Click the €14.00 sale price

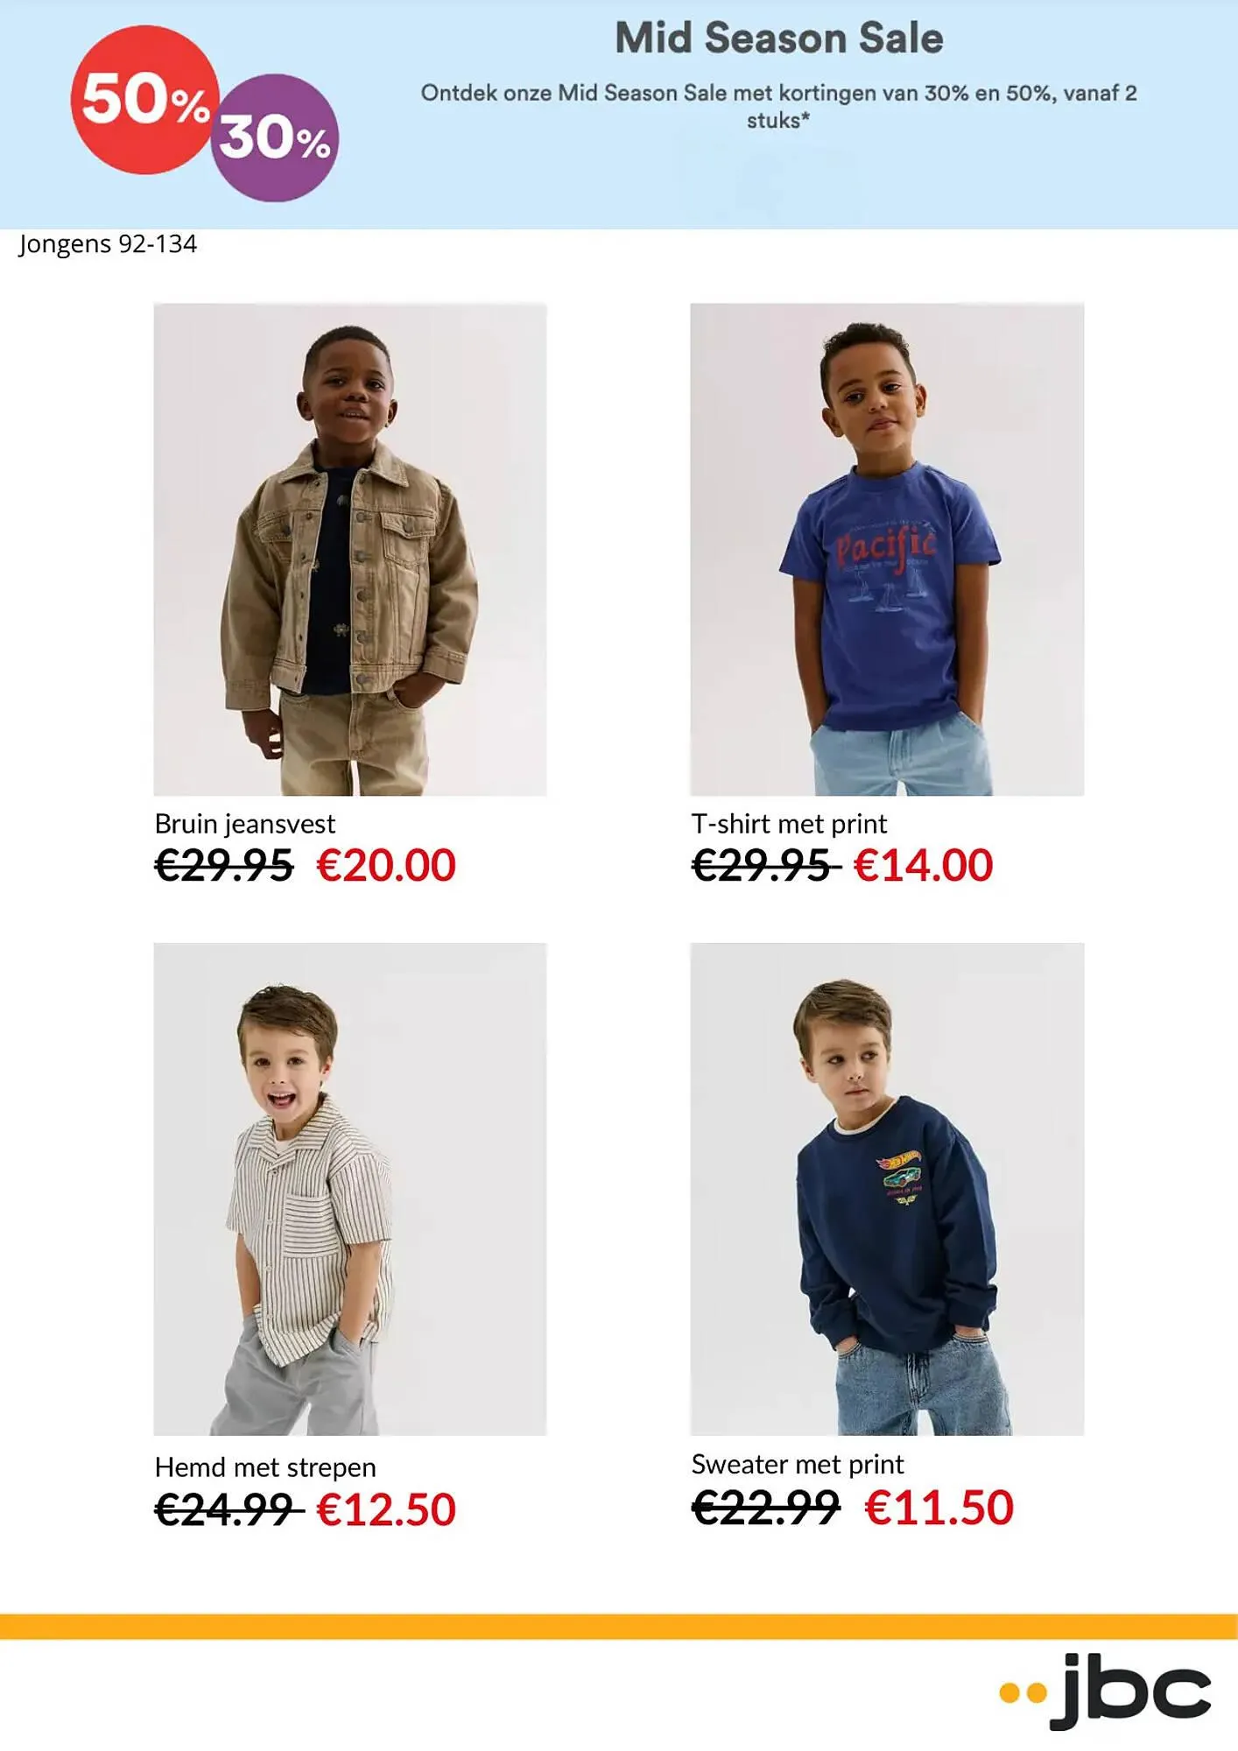tap(923, 865)
